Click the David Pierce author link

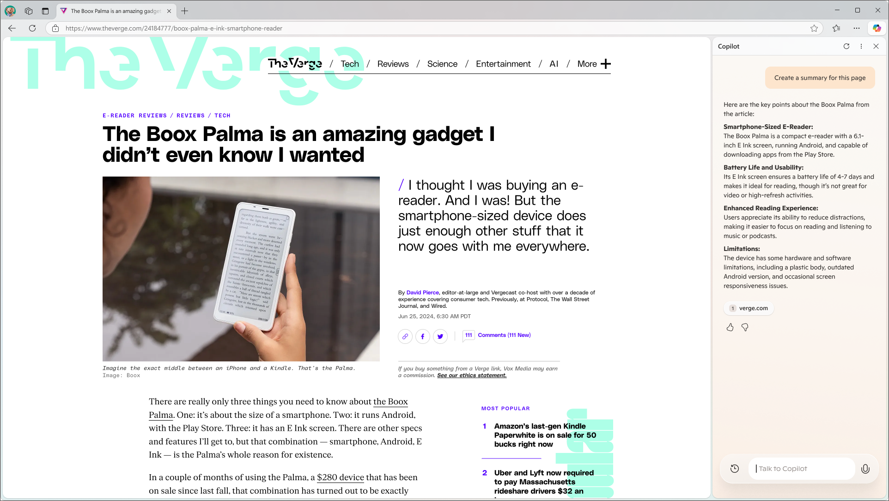pos(422,292)
